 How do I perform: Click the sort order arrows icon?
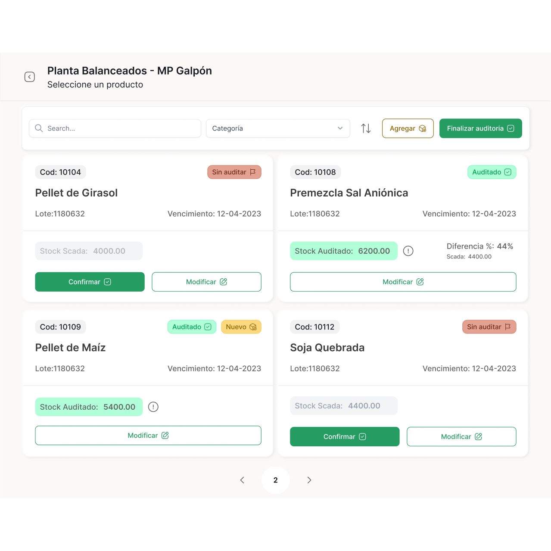click(x=366, y=128)
